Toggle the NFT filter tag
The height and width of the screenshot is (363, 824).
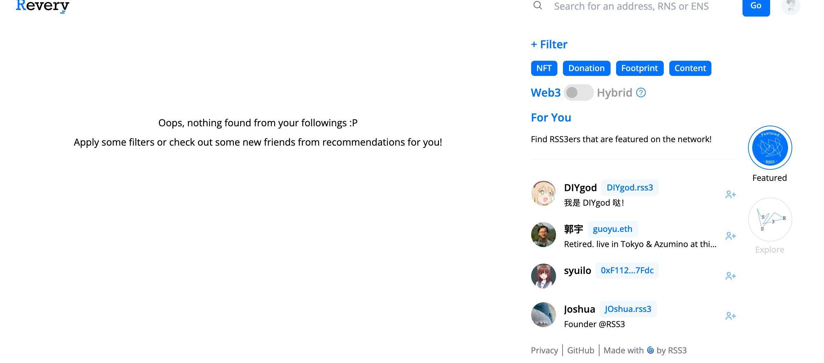point(544,68)
